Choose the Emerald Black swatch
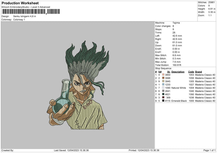 click(163, 101)
